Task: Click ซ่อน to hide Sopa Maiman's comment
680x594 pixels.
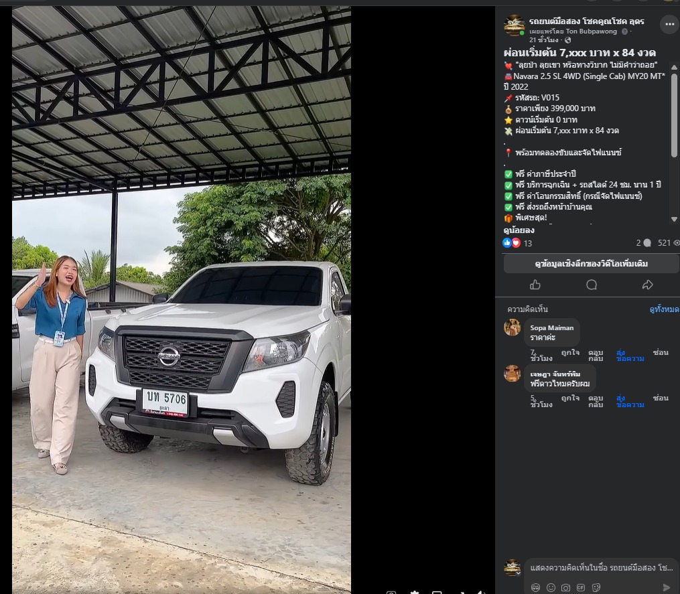Action: click(661, 352)
